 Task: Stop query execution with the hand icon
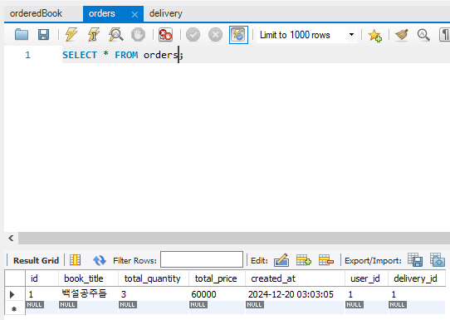click(x=138, y=35)
